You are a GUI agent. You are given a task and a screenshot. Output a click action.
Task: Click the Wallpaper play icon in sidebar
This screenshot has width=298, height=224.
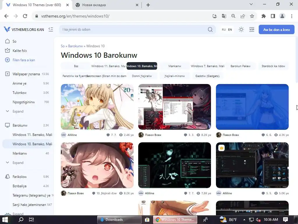(7, 74)
